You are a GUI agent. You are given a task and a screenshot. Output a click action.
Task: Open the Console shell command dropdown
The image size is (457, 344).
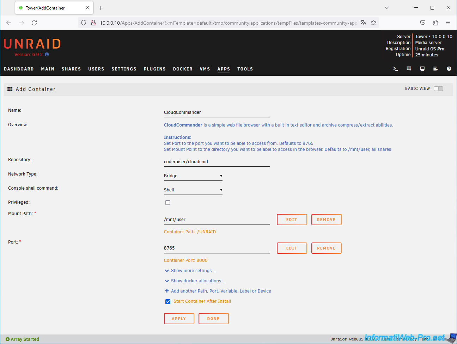(x=193, y=190)
